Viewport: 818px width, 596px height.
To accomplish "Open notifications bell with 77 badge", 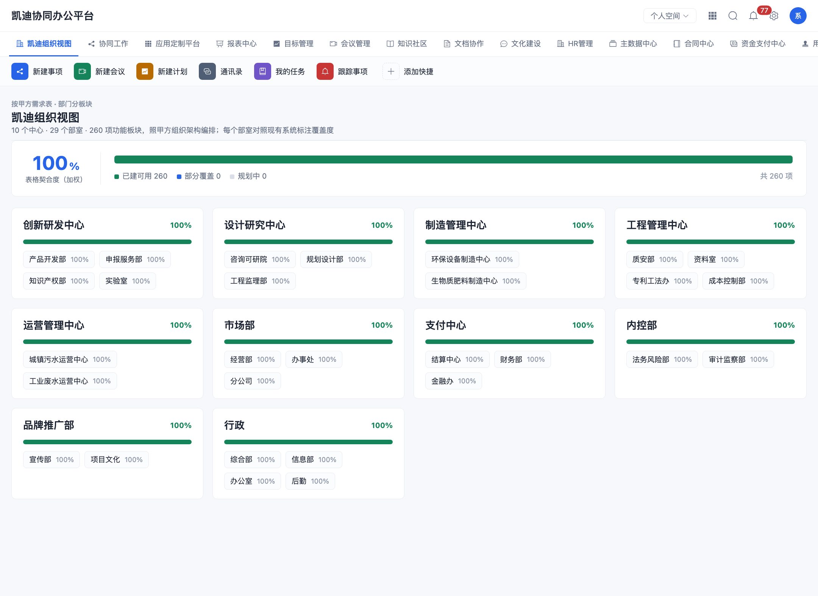I will [x=753, y=16].
